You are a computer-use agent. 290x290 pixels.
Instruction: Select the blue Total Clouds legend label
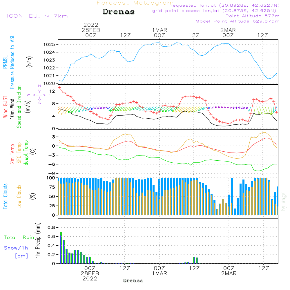[x=5, y=196]
